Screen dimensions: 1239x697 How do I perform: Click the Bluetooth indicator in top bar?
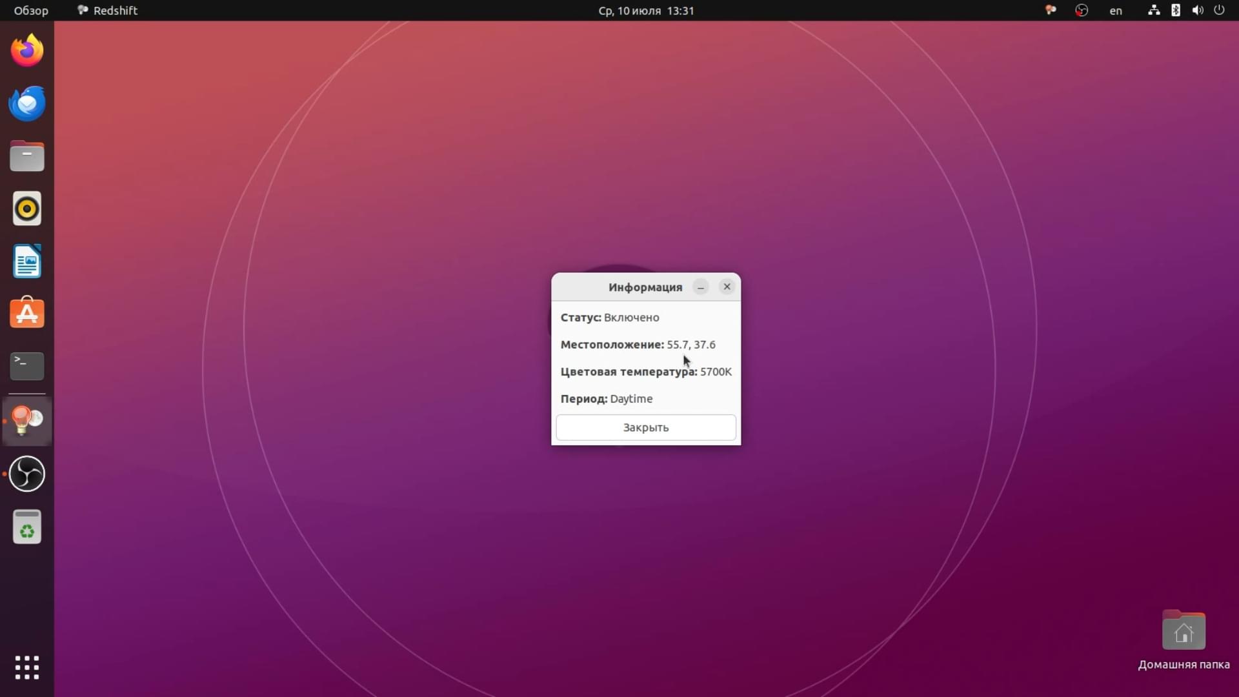click(1176, 10)
